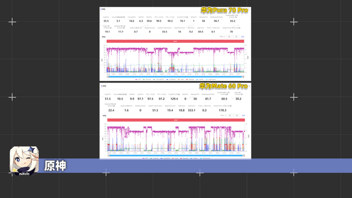Click red label bar above Mate 60 Pro chart
The height and width of the screenshot is (198, 352).
click(176, 120)
